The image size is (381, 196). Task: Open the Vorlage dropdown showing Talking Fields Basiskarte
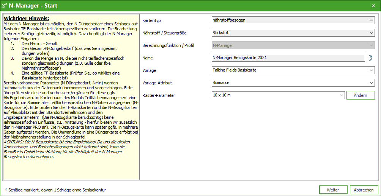pos(293,70)
